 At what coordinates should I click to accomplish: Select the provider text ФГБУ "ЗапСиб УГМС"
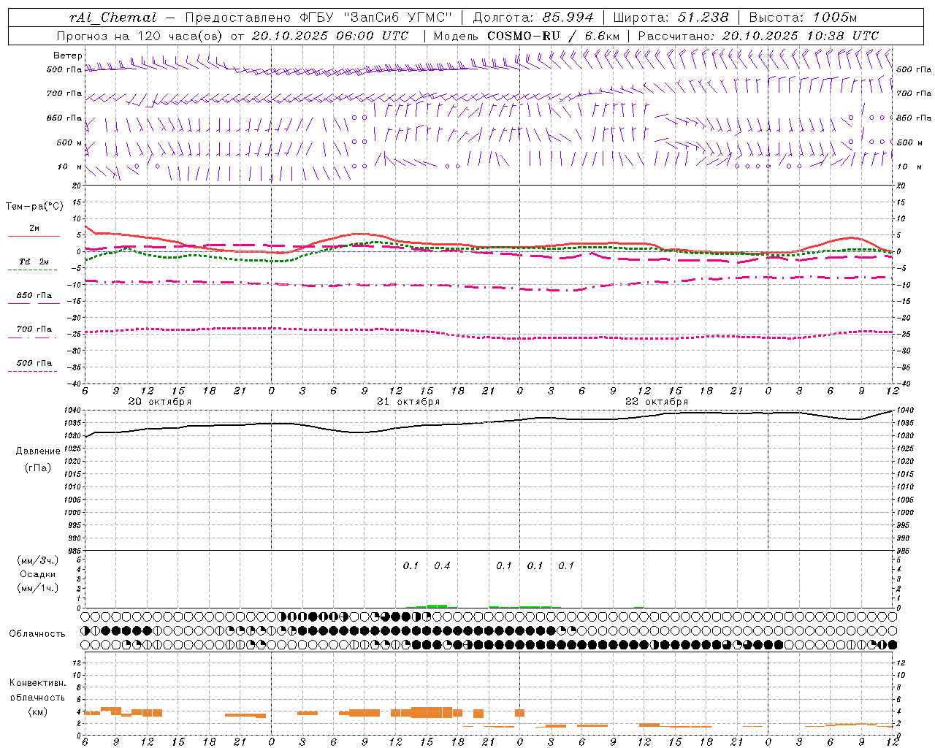[376, 18]
